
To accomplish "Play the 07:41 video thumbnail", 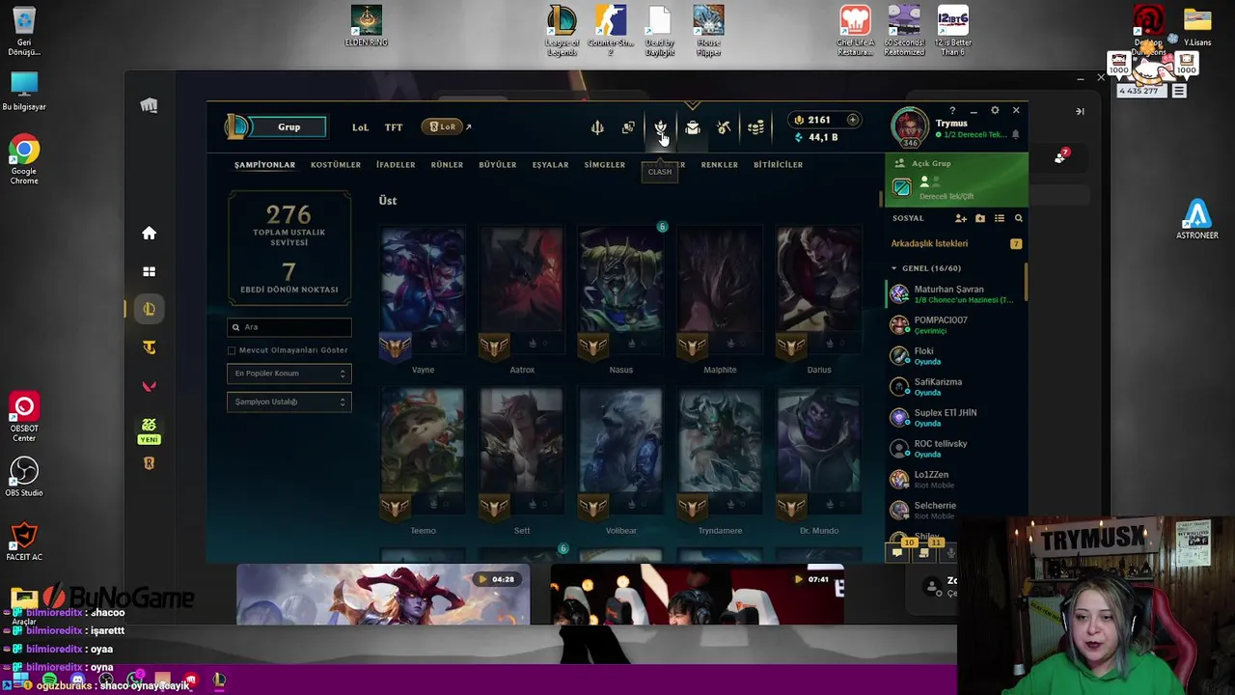I will point(697,595).
